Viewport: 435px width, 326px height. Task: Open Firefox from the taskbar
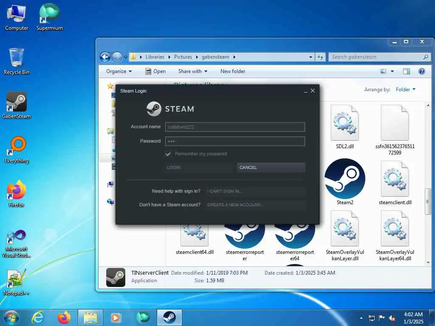pos(64,318)
